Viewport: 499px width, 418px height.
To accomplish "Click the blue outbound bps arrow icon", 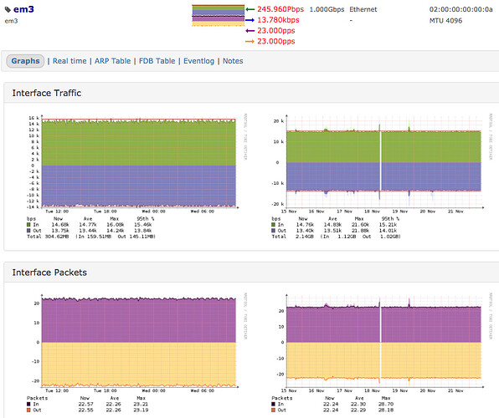I will click(x=249, y=20).
